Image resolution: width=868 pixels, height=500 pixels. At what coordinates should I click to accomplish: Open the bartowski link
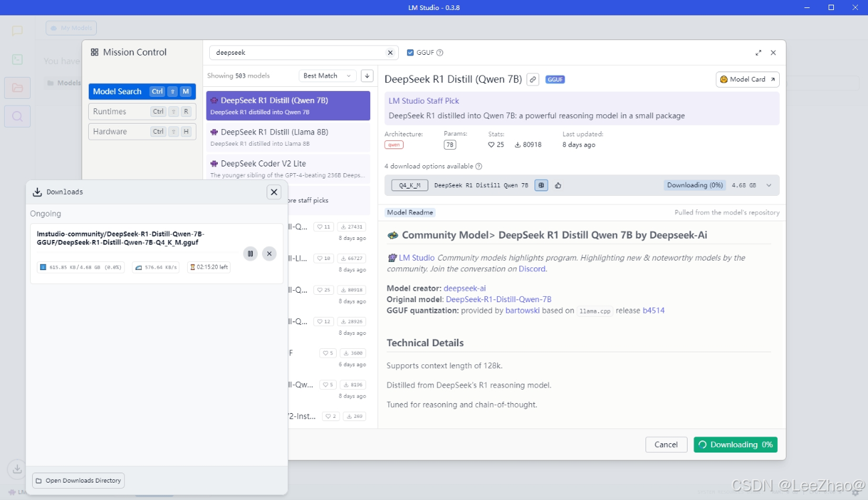523,310
